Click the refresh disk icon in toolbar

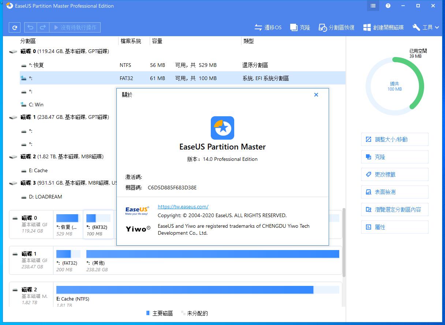(14, 27)
